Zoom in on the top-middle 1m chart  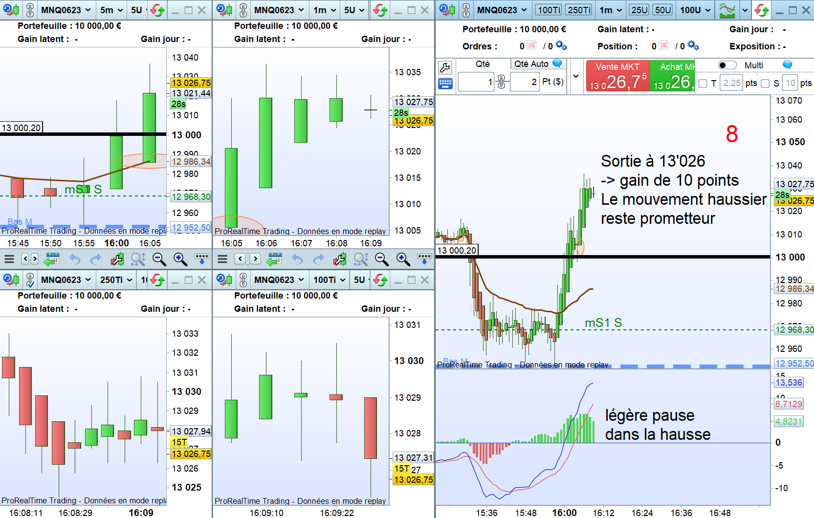point(403,259)
